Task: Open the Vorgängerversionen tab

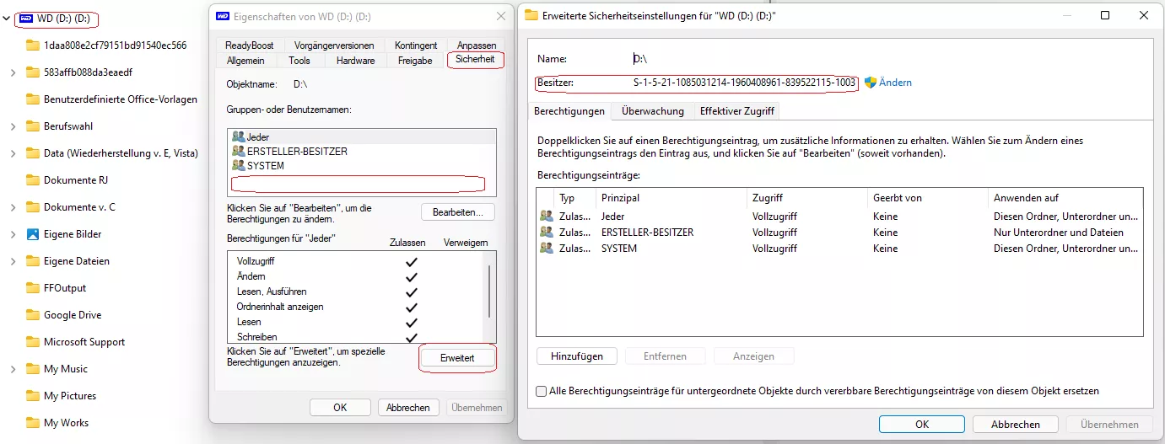Action: point(334,45)
